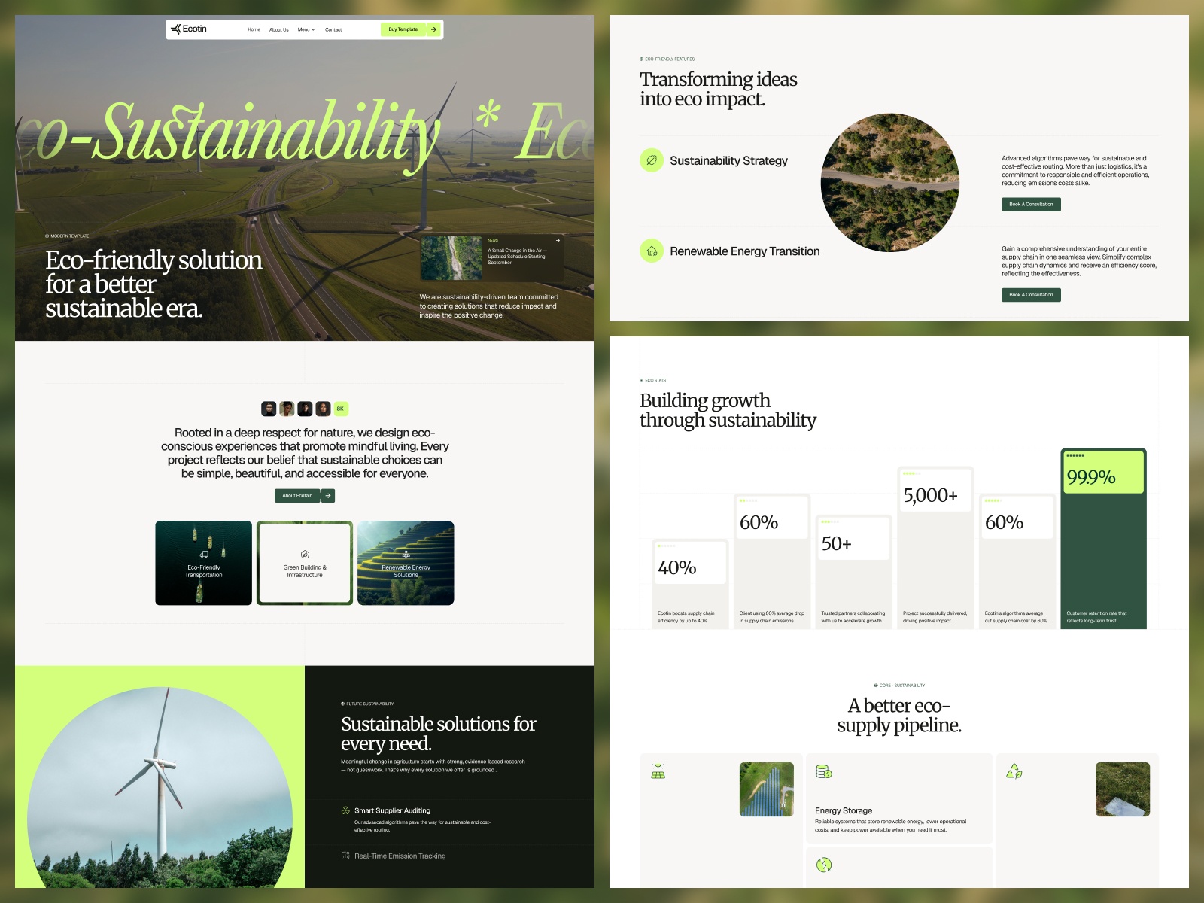The width and height of the screenshot is (1204, 903).
Task: Click the 'Ecotin boosts supply chain efficiency' caption
Action: 686,617
